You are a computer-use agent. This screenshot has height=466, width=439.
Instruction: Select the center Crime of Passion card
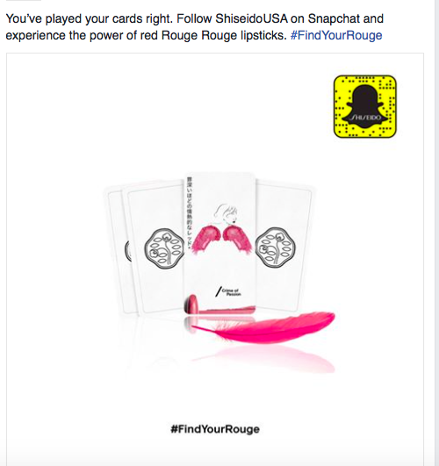[219, 243]
